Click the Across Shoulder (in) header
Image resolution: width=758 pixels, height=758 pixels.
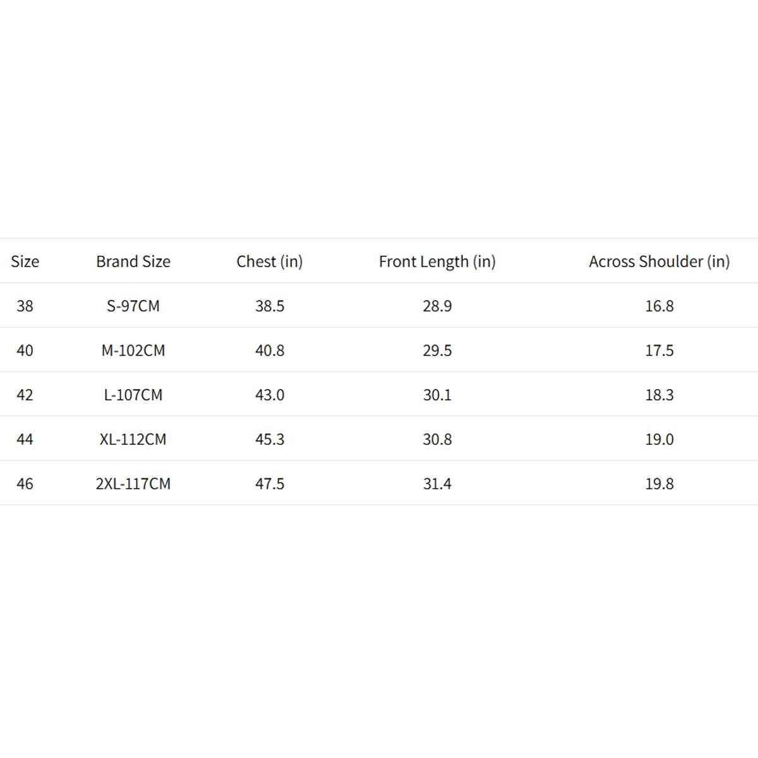[659, 262]
